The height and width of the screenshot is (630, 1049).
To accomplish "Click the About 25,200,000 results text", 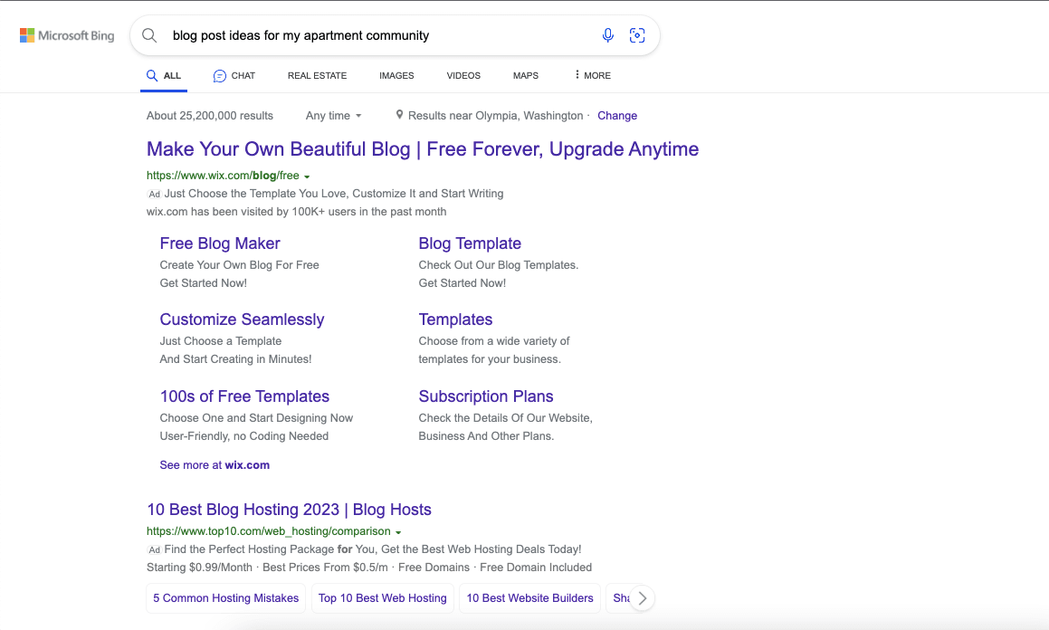I will [210, 116].
